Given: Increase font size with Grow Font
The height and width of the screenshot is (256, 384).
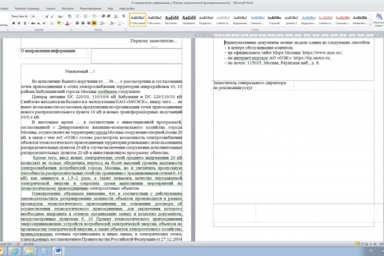Looking at the screenshot, I should (x=47, y=17).
